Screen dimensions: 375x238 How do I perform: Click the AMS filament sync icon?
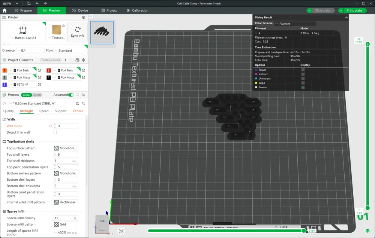(x=77, y=60)
